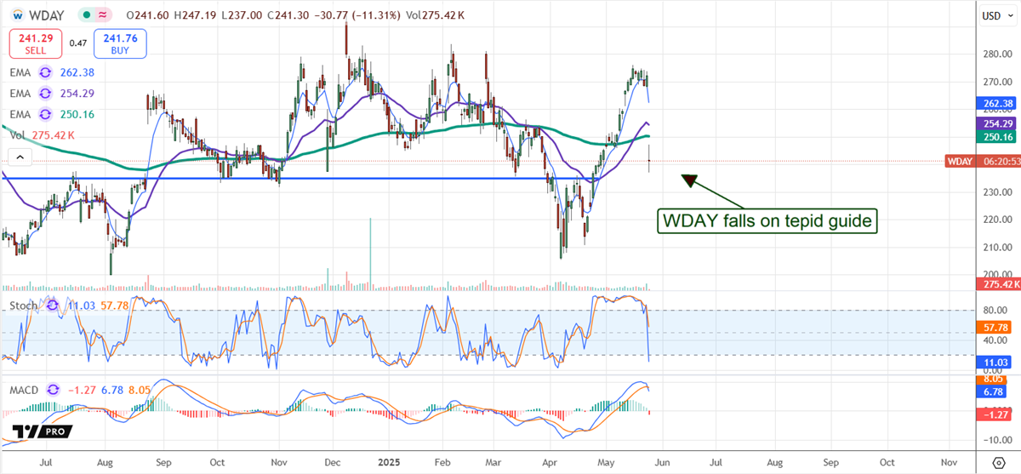Select the 'WDAY falls on tepid guide' annotation
This screenshot has height=474, width=1021.
tap(768, 221)
